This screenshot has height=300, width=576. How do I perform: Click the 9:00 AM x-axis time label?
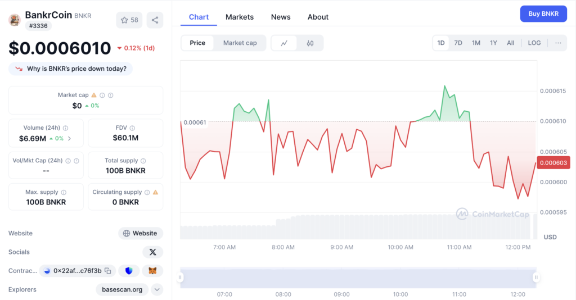tap(341, 247)
